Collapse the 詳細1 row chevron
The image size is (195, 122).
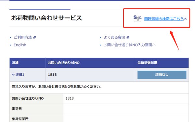pyautogui.click(x=13, y=75)
